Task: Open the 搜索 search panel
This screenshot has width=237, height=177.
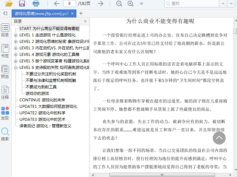Action: (5, 134)
